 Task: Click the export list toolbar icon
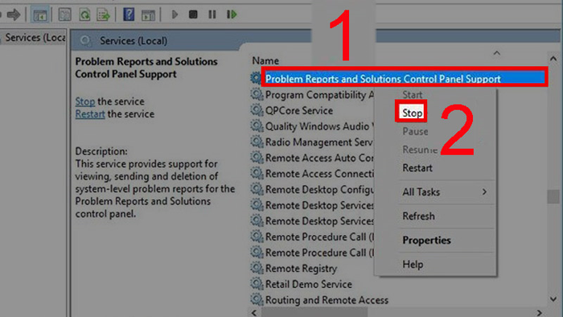coord(103,14)
